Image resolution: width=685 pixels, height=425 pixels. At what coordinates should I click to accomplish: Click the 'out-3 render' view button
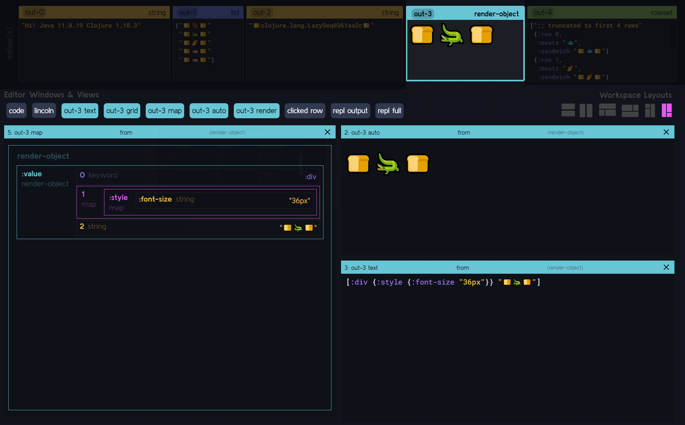point(256,110)
